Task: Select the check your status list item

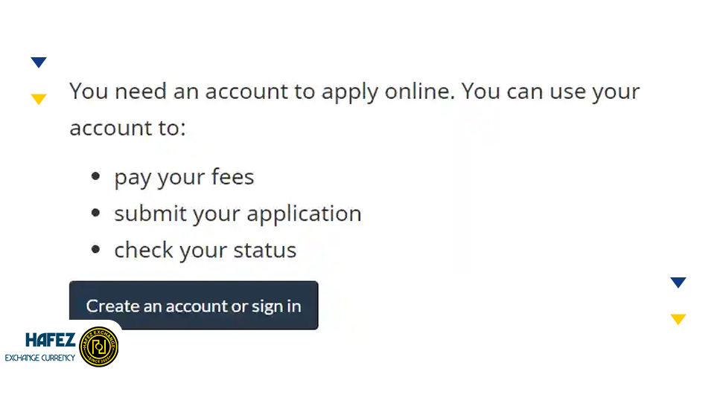Action: point(205,250)
